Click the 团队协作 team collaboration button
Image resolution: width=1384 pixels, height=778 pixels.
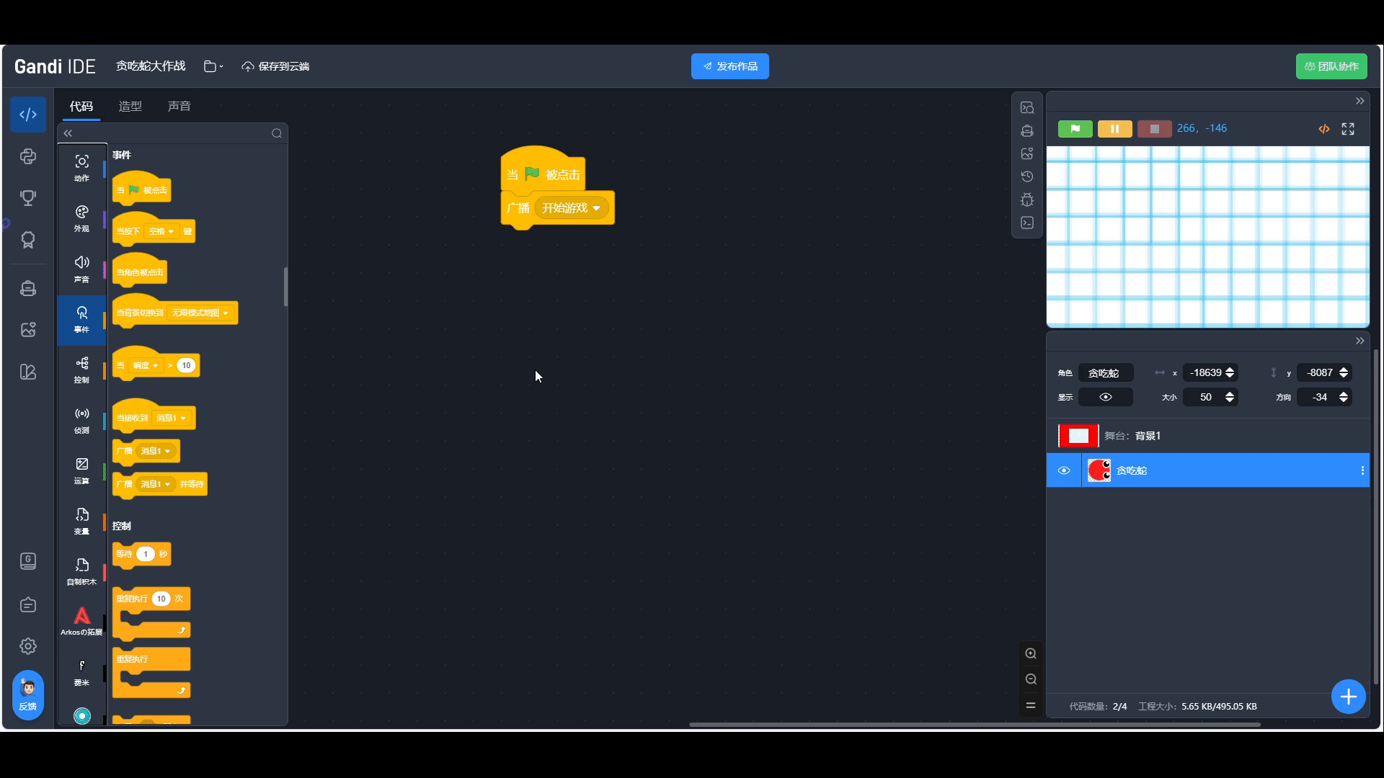pyautogui.click(x=1331, y=66)
